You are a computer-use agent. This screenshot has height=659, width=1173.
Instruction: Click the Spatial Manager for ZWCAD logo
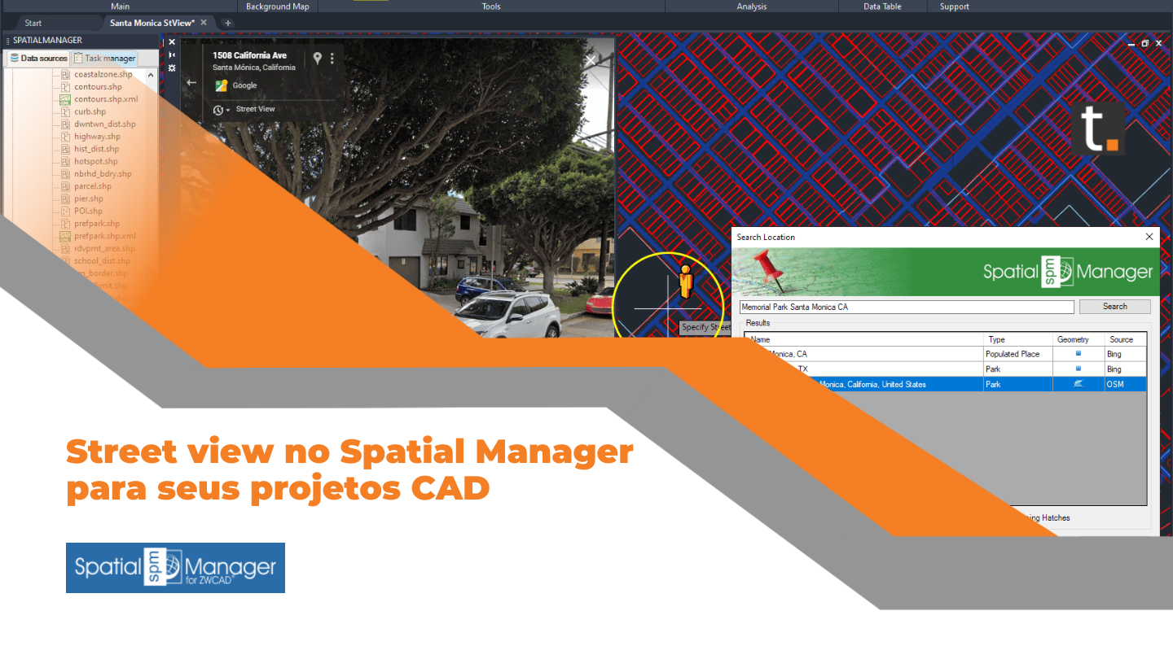pos(175,568)
